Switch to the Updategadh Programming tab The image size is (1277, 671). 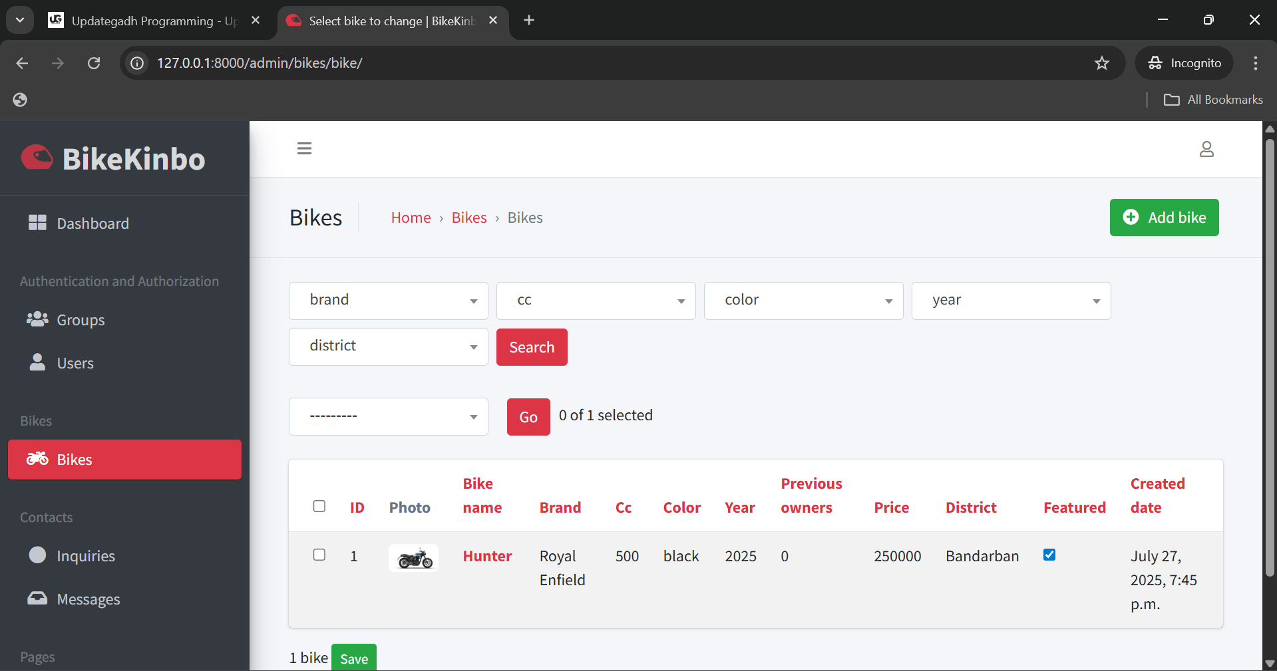pos(153,21)
